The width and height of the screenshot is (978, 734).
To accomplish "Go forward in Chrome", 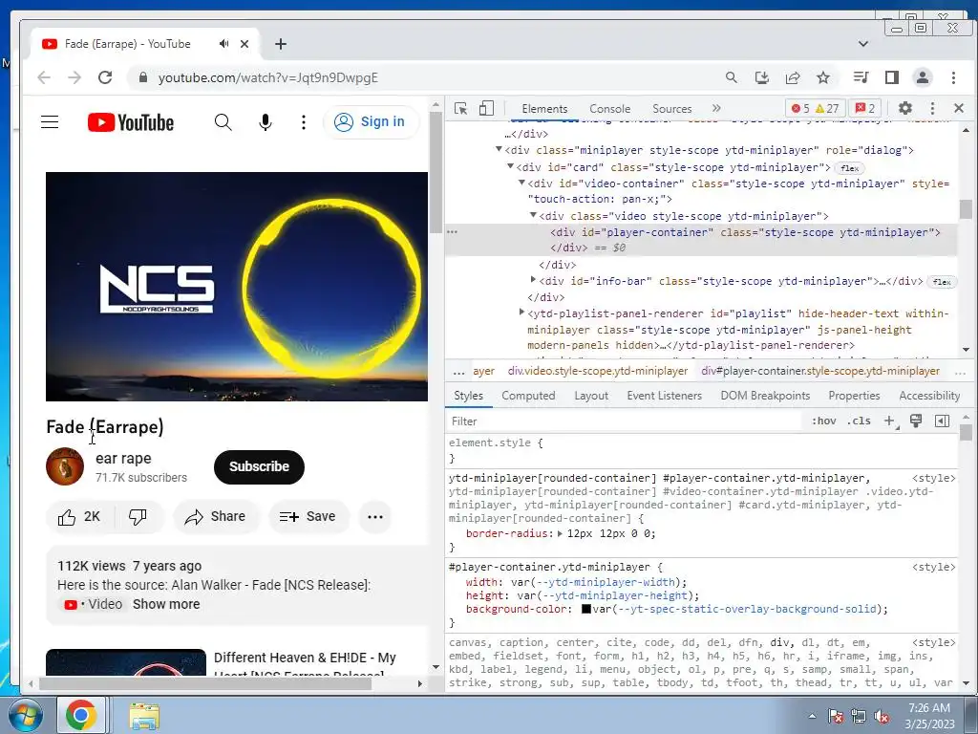I will click(x=74, y=77).
